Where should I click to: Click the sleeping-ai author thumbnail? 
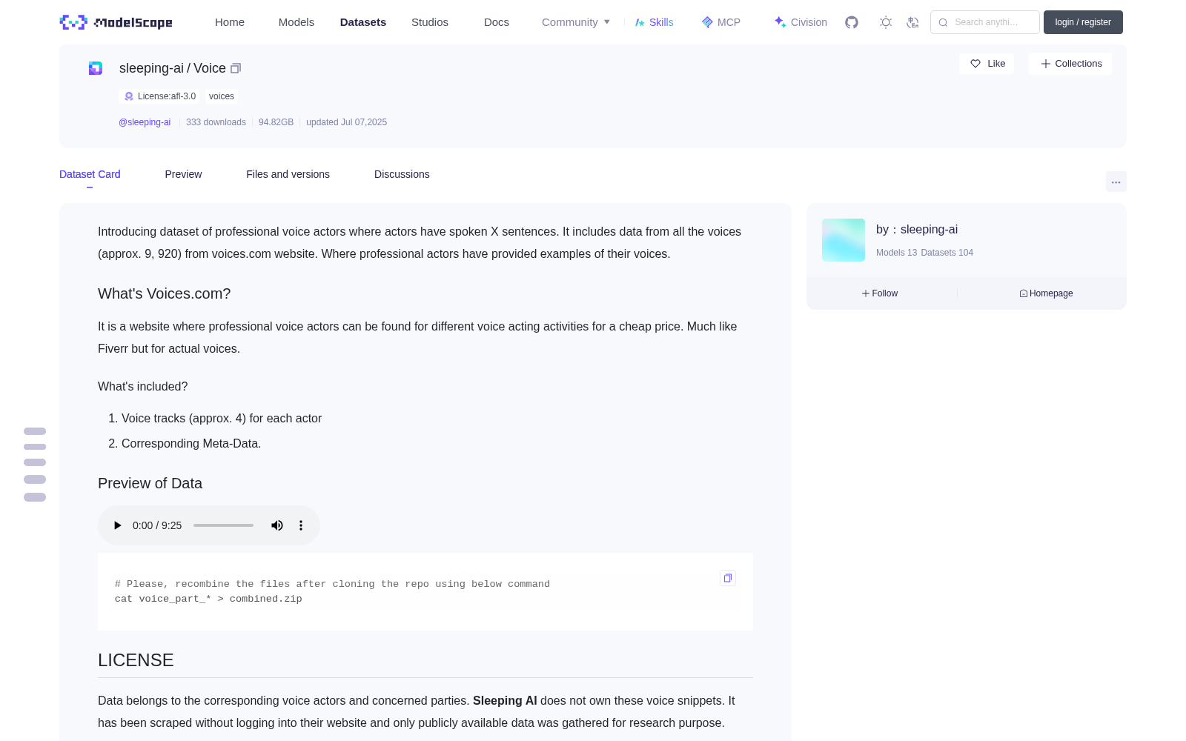tap(844, 240)
